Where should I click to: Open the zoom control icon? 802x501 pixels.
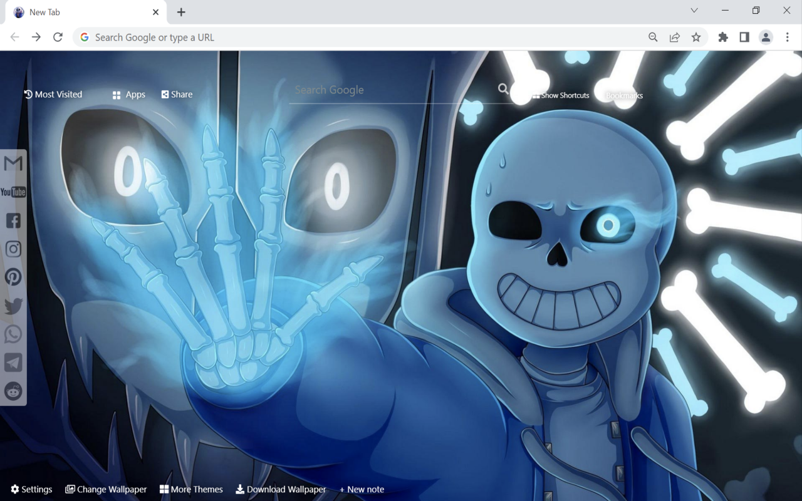pyautogui.click(x=653, y=37)
